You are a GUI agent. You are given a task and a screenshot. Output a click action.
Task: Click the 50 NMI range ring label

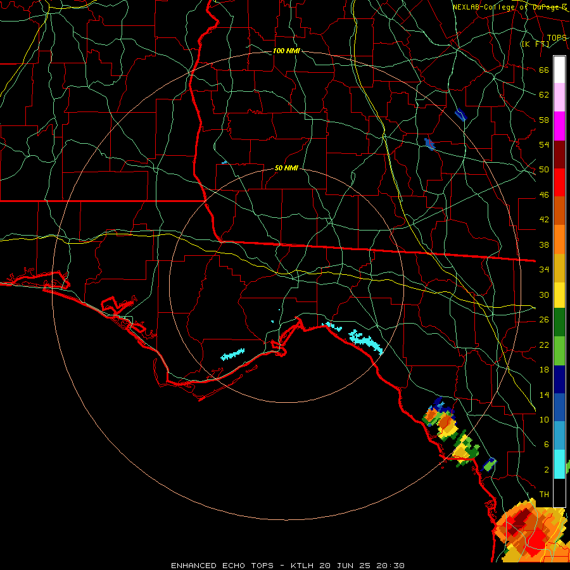point(286,168)
